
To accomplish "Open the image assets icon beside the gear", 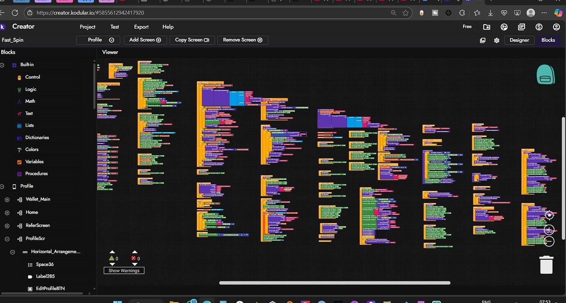I will coord(483,40).
